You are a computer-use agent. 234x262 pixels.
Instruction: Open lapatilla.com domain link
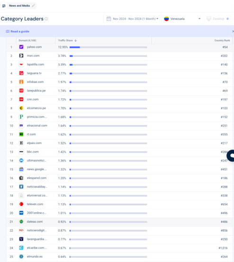[x=36, y=64]
